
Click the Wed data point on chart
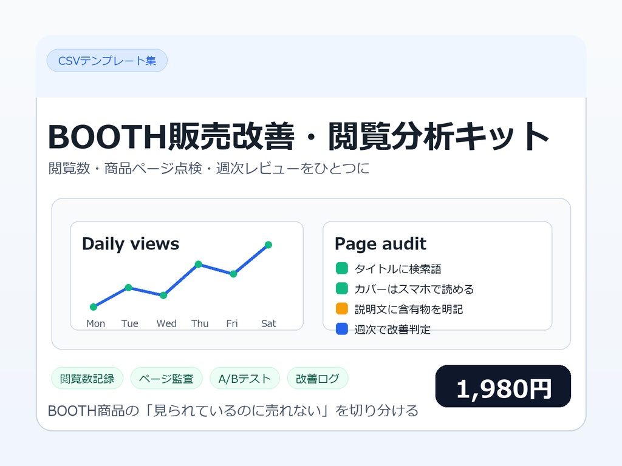(x=163, y=295)
